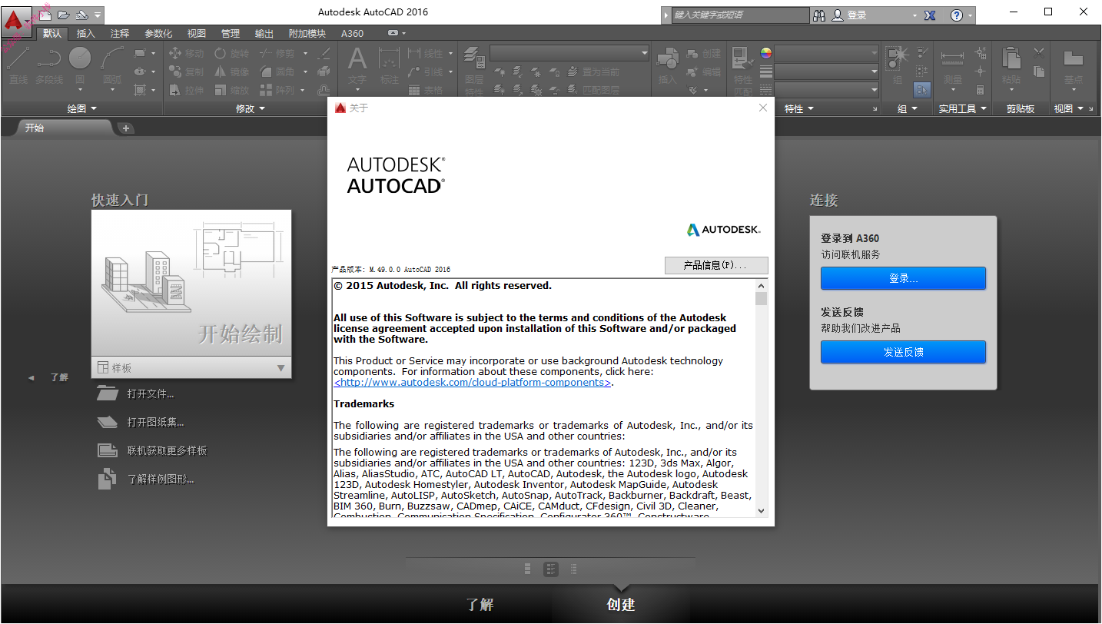Image resolution: width=1102 pixels, height=624 pixels.
Task: Choose the Fillet (圆角) tool
Action: 277,71
